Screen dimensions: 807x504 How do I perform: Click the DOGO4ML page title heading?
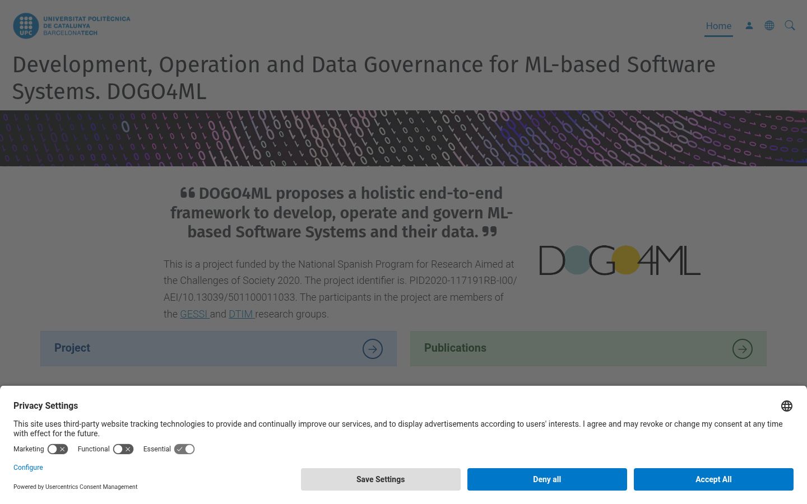364,78
